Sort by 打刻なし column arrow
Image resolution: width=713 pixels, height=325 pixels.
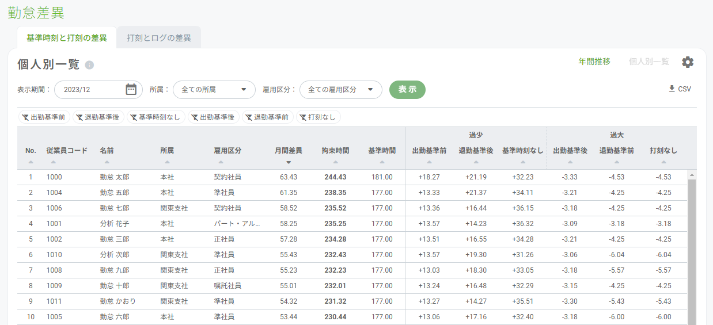coord(663,162)
